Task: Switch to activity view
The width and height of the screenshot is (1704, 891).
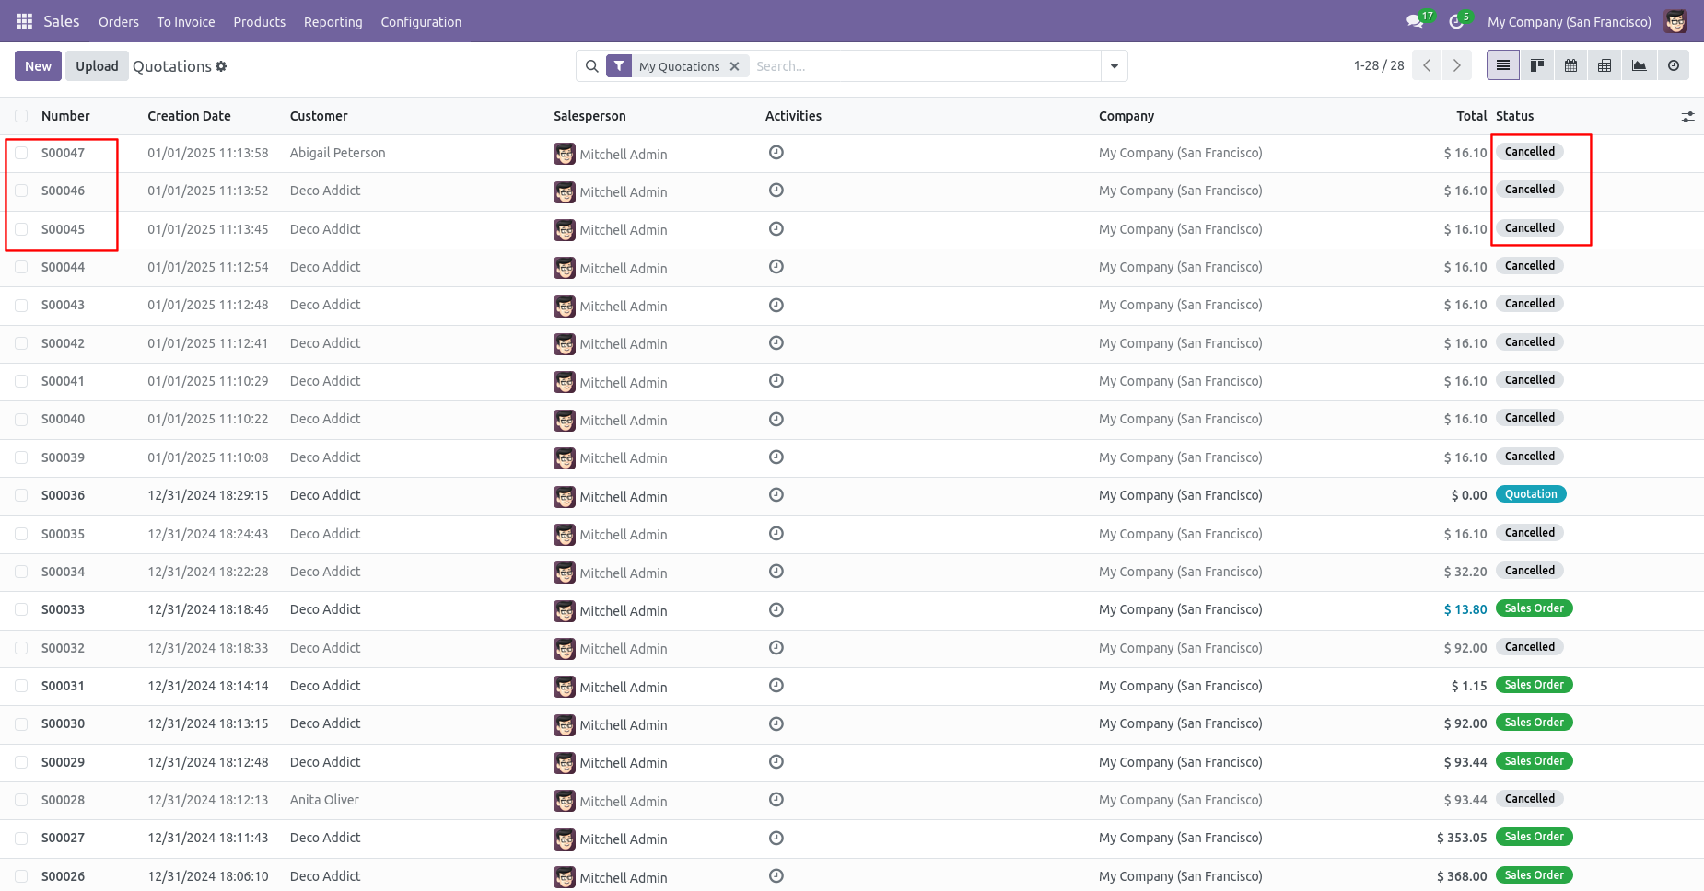Action: (x=1673, y=65)
